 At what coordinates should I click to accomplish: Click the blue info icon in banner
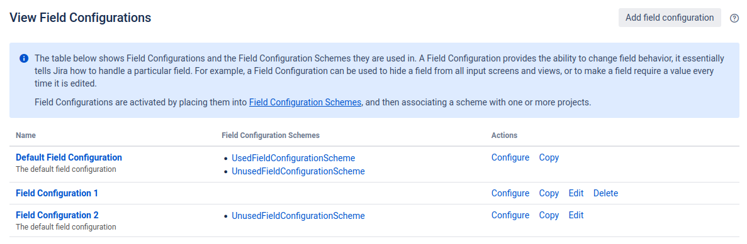point(24,58)
